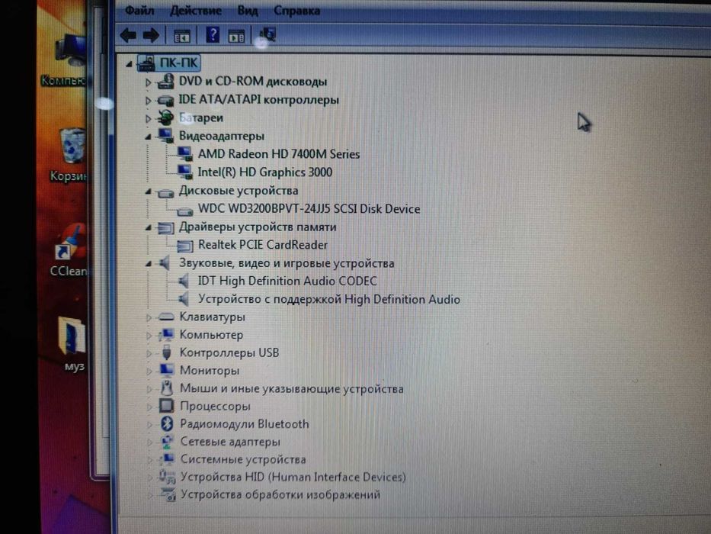711x534 pixels.
Task: Open the Вид menu
Action: coord(248,11)
